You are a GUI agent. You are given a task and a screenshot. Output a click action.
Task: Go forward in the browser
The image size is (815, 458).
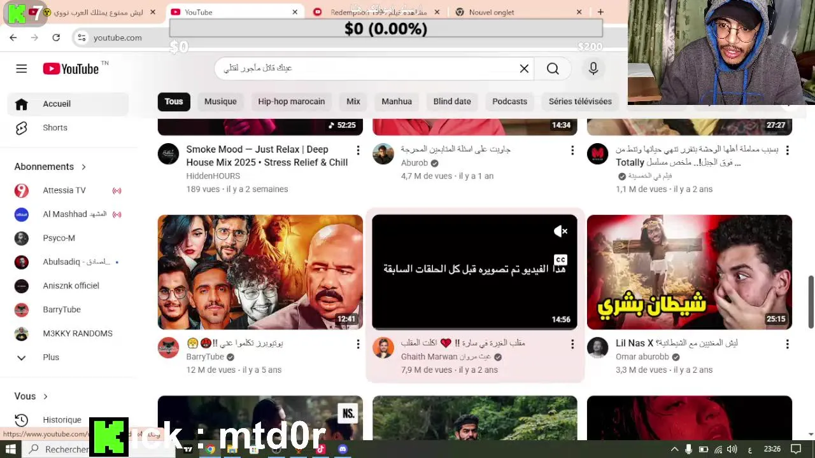[x=35, y=38]
